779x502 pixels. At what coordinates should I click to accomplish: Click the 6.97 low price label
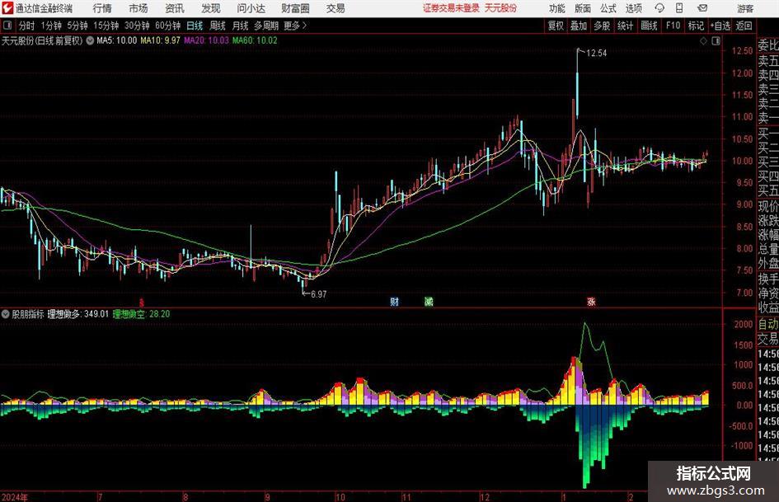point(318,294)
